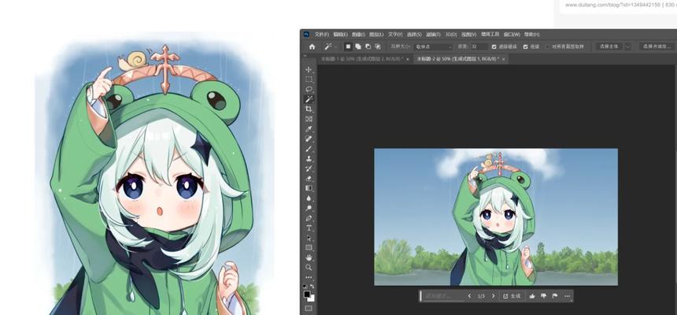
Task: Select the Blur tool
Action: pyautogui.click(x=309, y=198)
